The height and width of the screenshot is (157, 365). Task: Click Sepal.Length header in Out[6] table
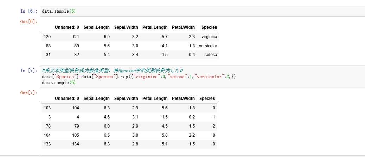click(x=96, y=27)
